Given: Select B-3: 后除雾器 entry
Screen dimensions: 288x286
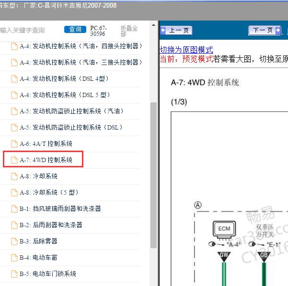Looking at the screenshot, I should click(38, 241).
